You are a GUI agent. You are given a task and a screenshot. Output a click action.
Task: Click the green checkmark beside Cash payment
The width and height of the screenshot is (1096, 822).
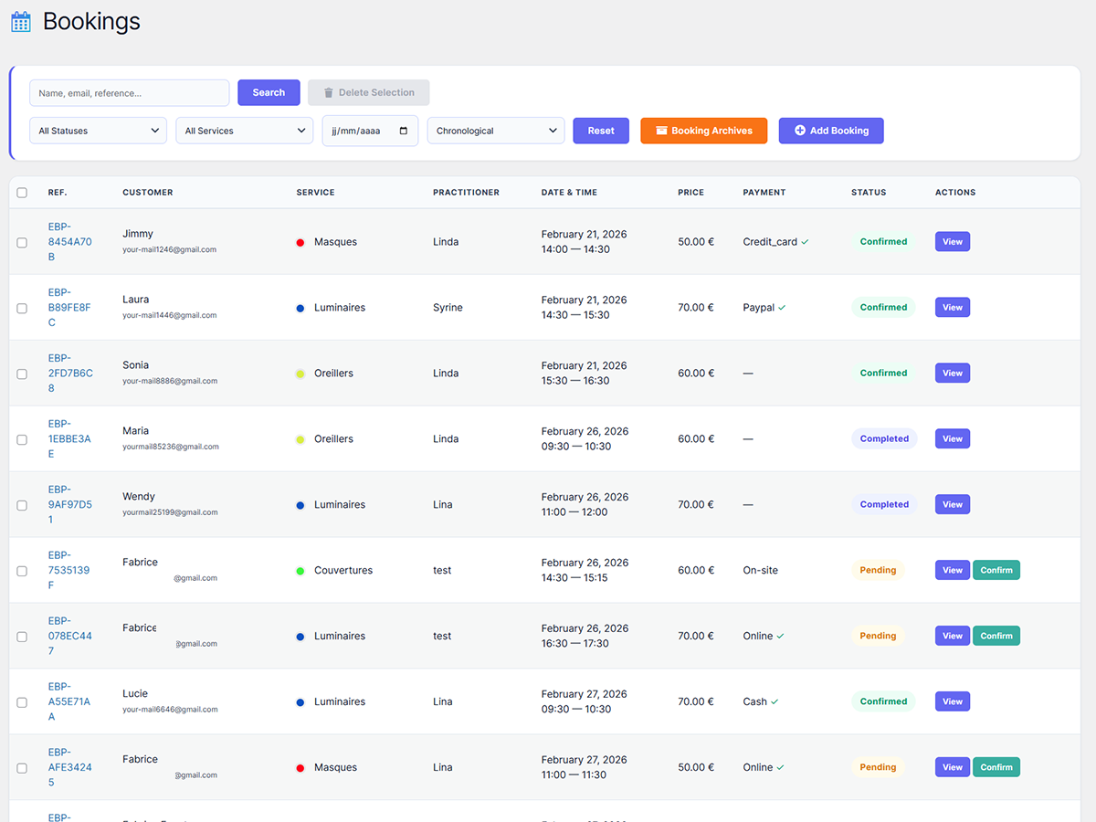775,702
